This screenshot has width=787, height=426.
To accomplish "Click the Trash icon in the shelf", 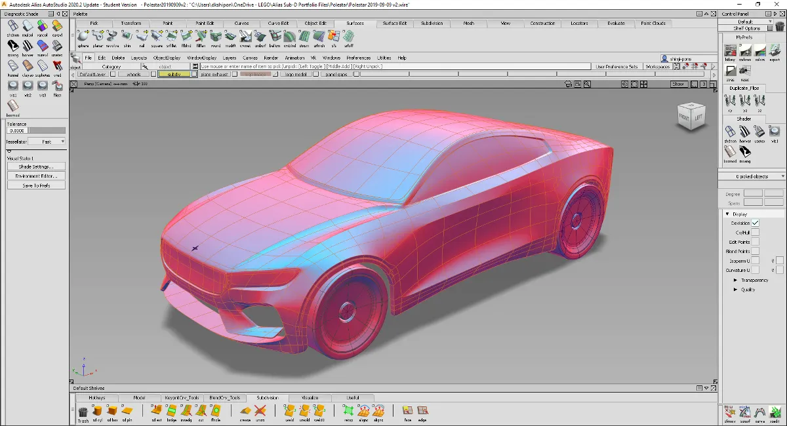I will pyautogui.click(x=83, y=412).
